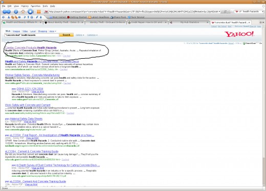Open the Options dropdown beside Search
Viewport: 266px width, 191px height.
tap(80, 35)
